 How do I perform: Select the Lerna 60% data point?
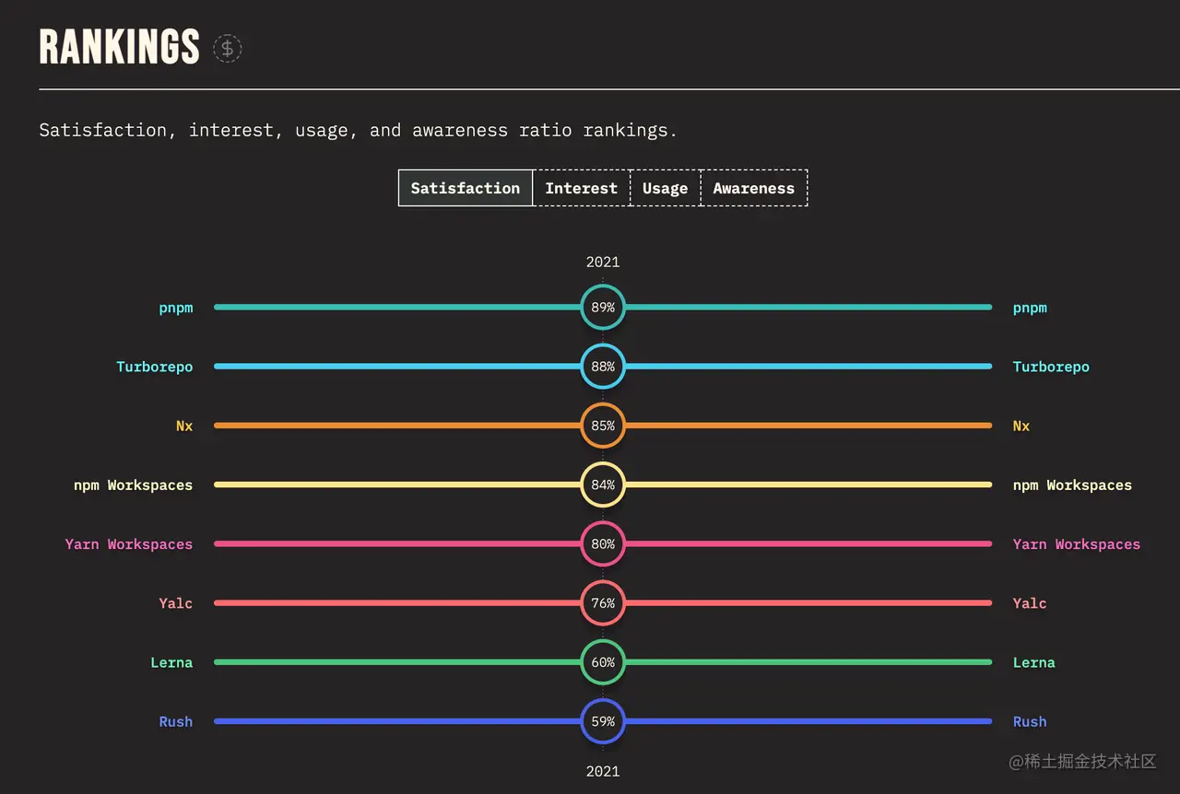(x=603, y=662)
